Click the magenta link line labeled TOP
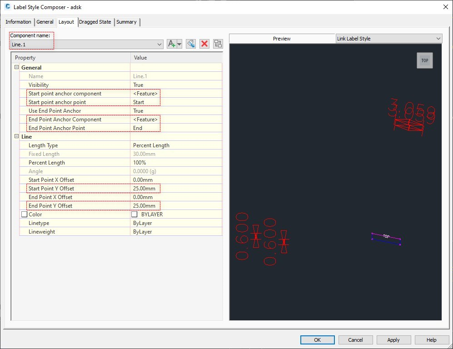Image resolution: width=453 pixels, height=349 pixels. 386,236
